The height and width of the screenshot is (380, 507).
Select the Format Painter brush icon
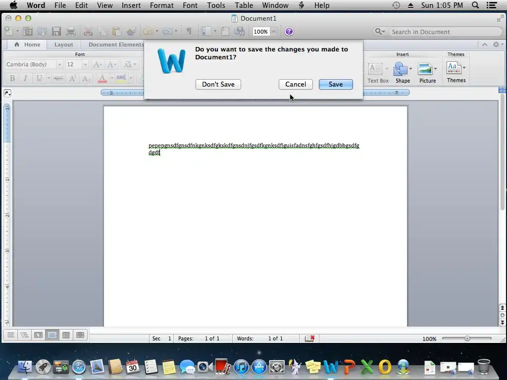pos(131,31)
